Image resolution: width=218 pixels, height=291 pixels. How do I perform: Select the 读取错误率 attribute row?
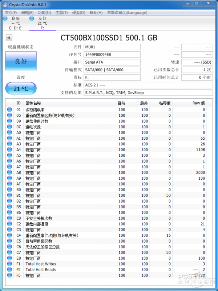point(106,110)
